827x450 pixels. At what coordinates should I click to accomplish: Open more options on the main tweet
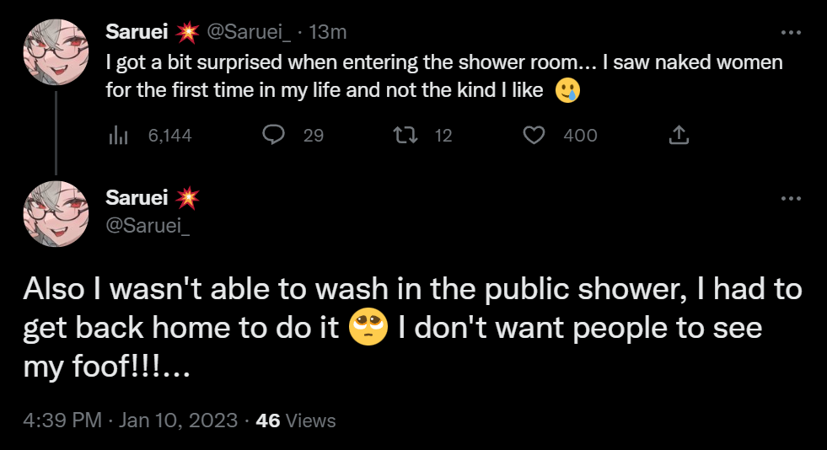[791, 198]
